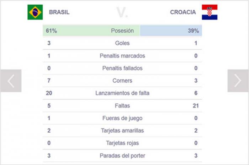Click the Croatia flag icon
The height and width of the screenshot is (165, 249).
point(210,12)
